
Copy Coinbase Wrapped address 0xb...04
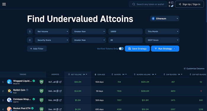point(57,100)
